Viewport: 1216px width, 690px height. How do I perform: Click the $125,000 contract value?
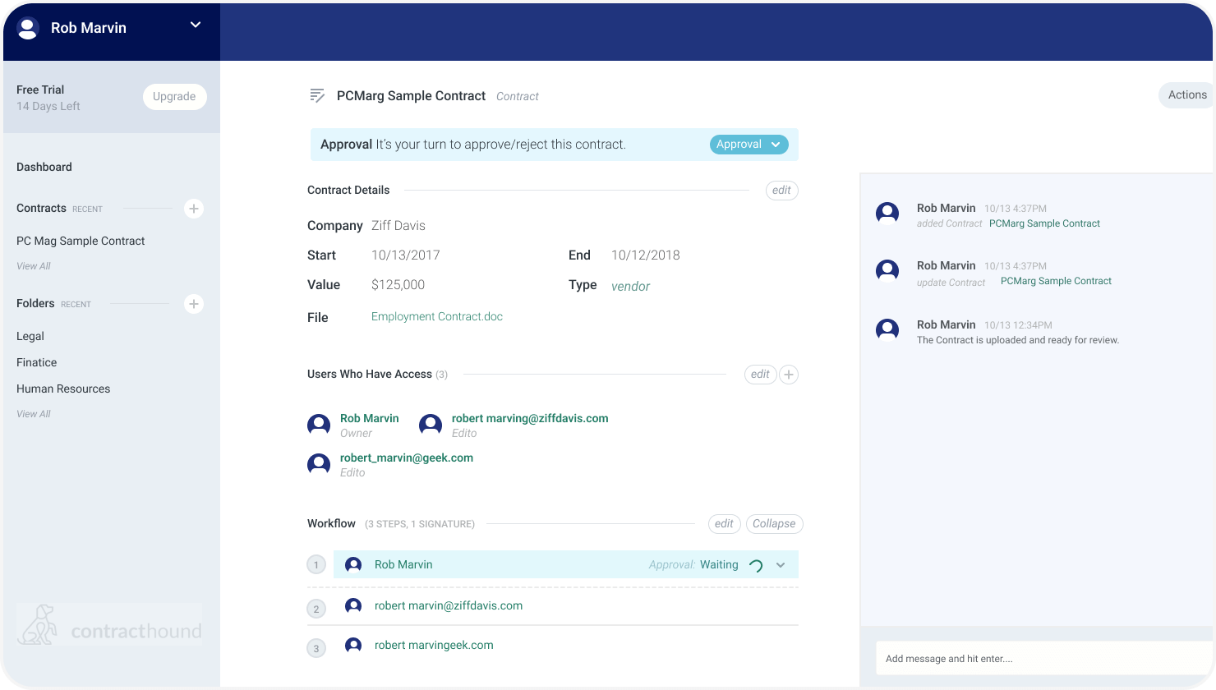coord(398,285)
